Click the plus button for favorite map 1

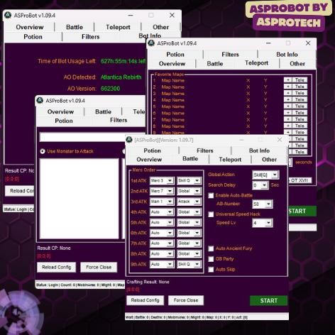287,80
